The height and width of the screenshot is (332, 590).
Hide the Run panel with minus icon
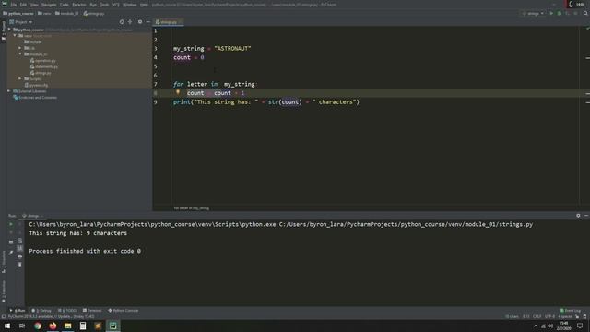click(586, 216)
